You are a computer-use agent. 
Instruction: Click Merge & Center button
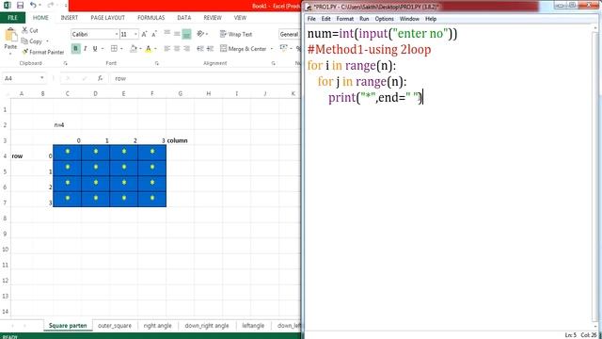244,49
